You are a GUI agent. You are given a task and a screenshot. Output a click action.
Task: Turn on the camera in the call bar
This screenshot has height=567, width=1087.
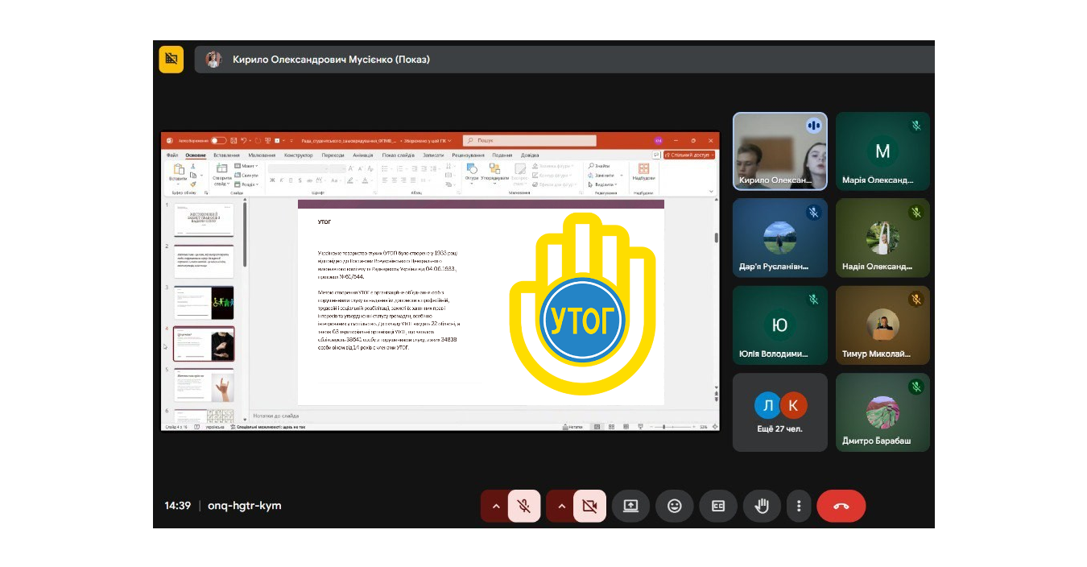[x=589, y=506]
